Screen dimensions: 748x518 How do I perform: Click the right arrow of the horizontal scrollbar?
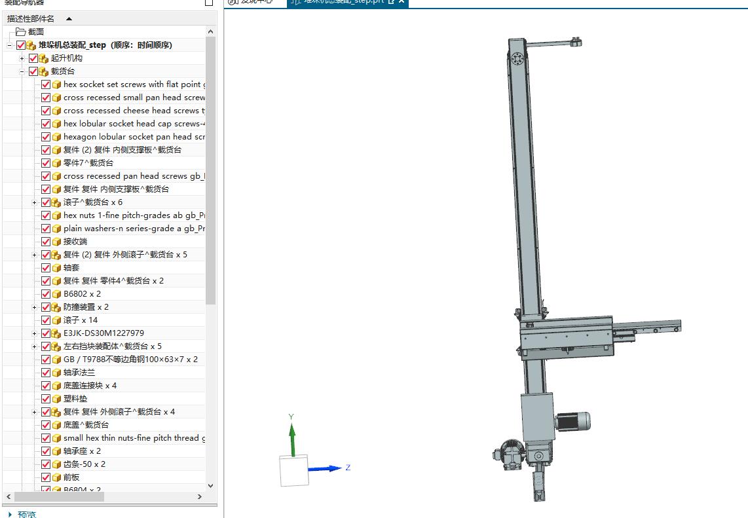pos(199,496)
